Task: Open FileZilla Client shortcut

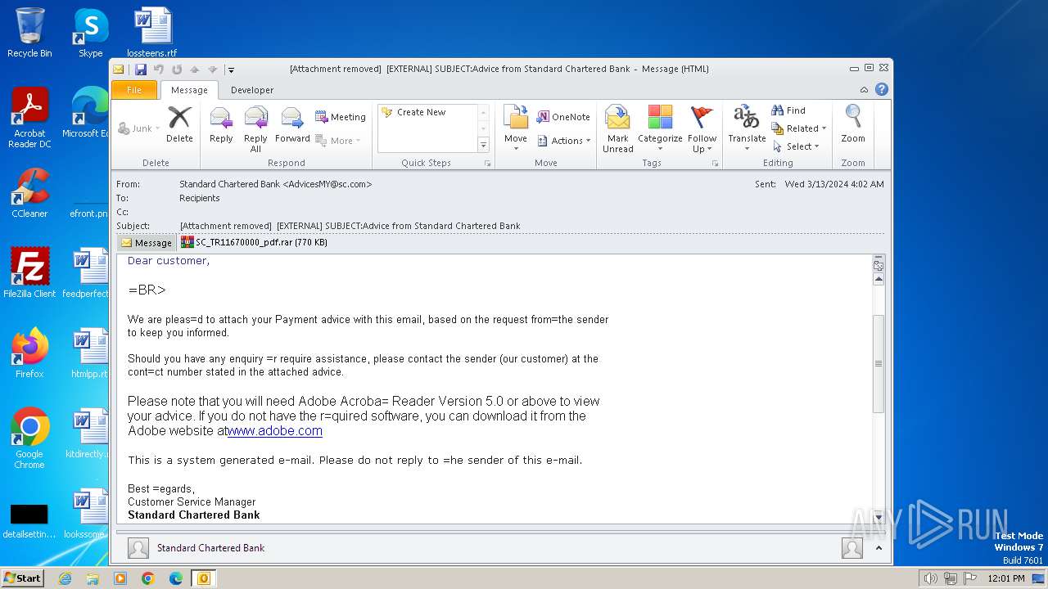Action: tap(29, 273)
